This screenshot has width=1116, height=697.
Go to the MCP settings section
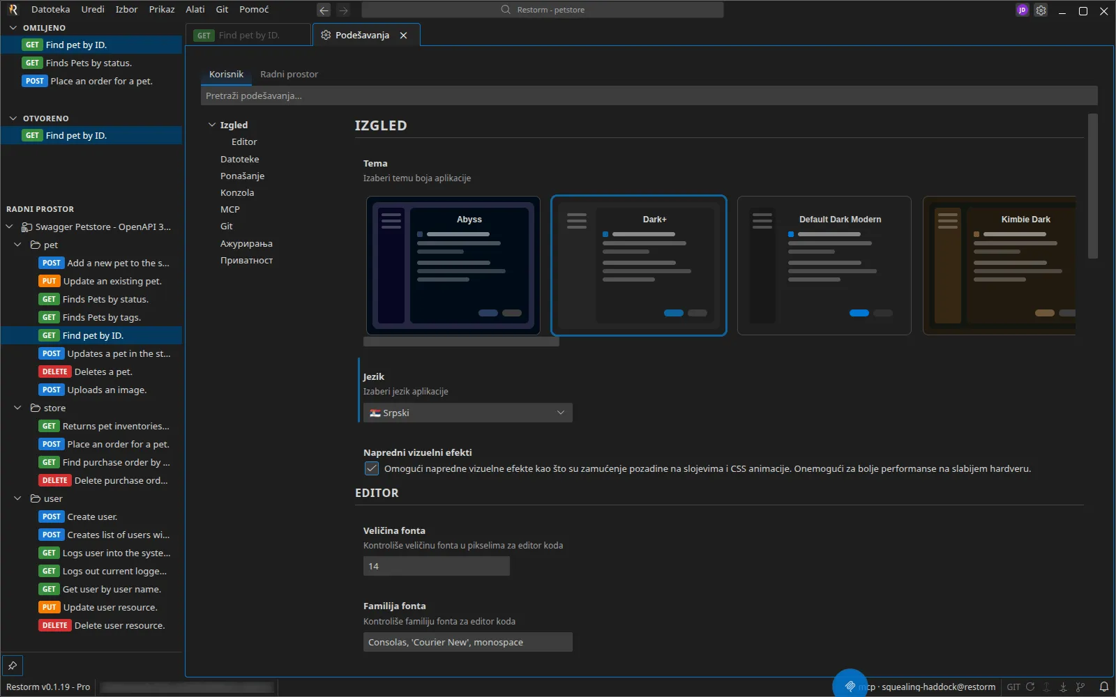tap(229, 209)
